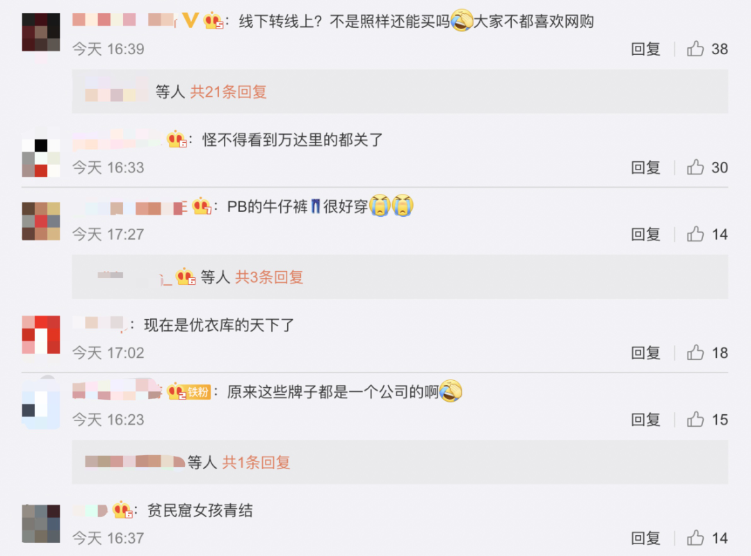
Task: Expand the 共1条回复 thread
Action: click(256, 463)
